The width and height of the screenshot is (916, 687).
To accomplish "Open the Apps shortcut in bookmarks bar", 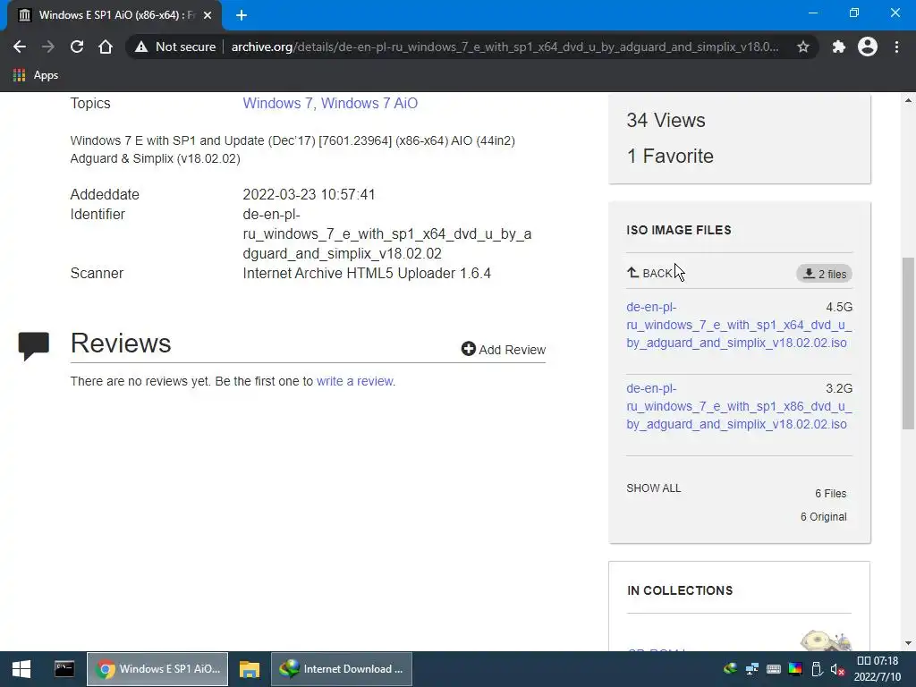I will click(x=36, y=75).
